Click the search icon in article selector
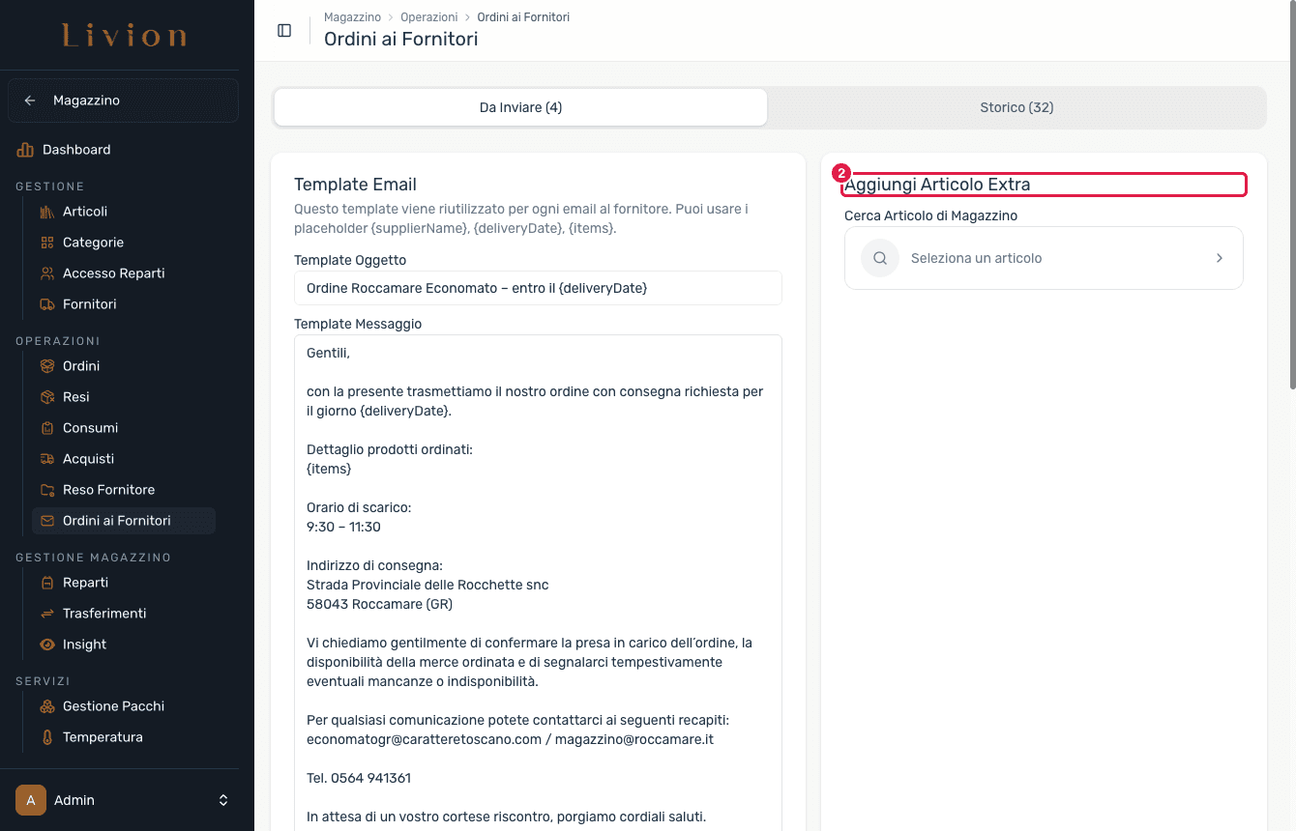The image size is (1296, 831). pyautogui.click(x=880, y=258)
